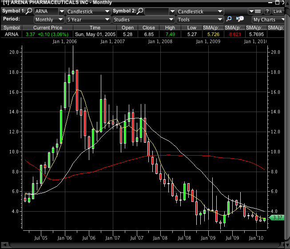The width and height of the screenshot is (290, 249).
Task: Click the zoom-in magnifier icon
Action: coord(229,19)
